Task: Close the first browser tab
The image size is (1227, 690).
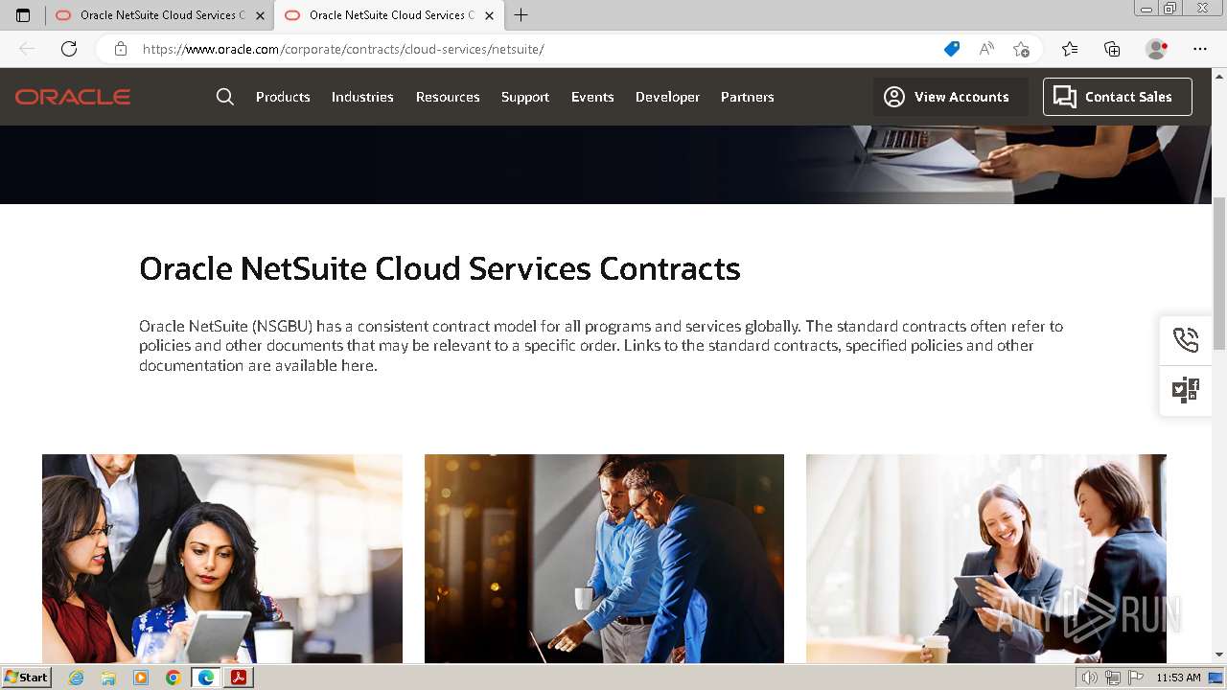Action: (260, 15)
